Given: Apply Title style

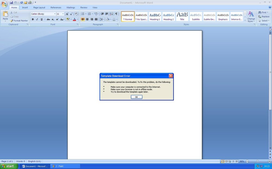Looking at the screenshot, I should (x=182, y=17).
